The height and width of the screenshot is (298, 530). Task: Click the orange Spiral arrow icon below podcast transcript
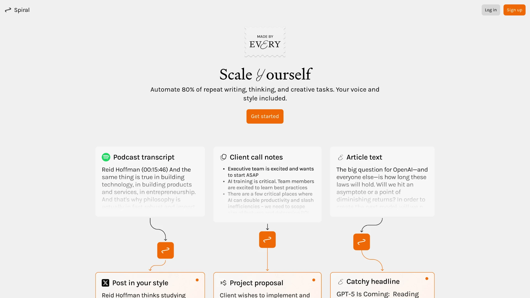[165, 250]
